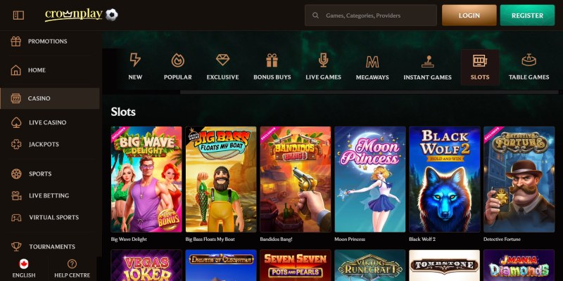Image resolution: width=563 pixels, height=281 pixels.
Task: Open the Tombstone game thumbnail
Action: (445, 266)
